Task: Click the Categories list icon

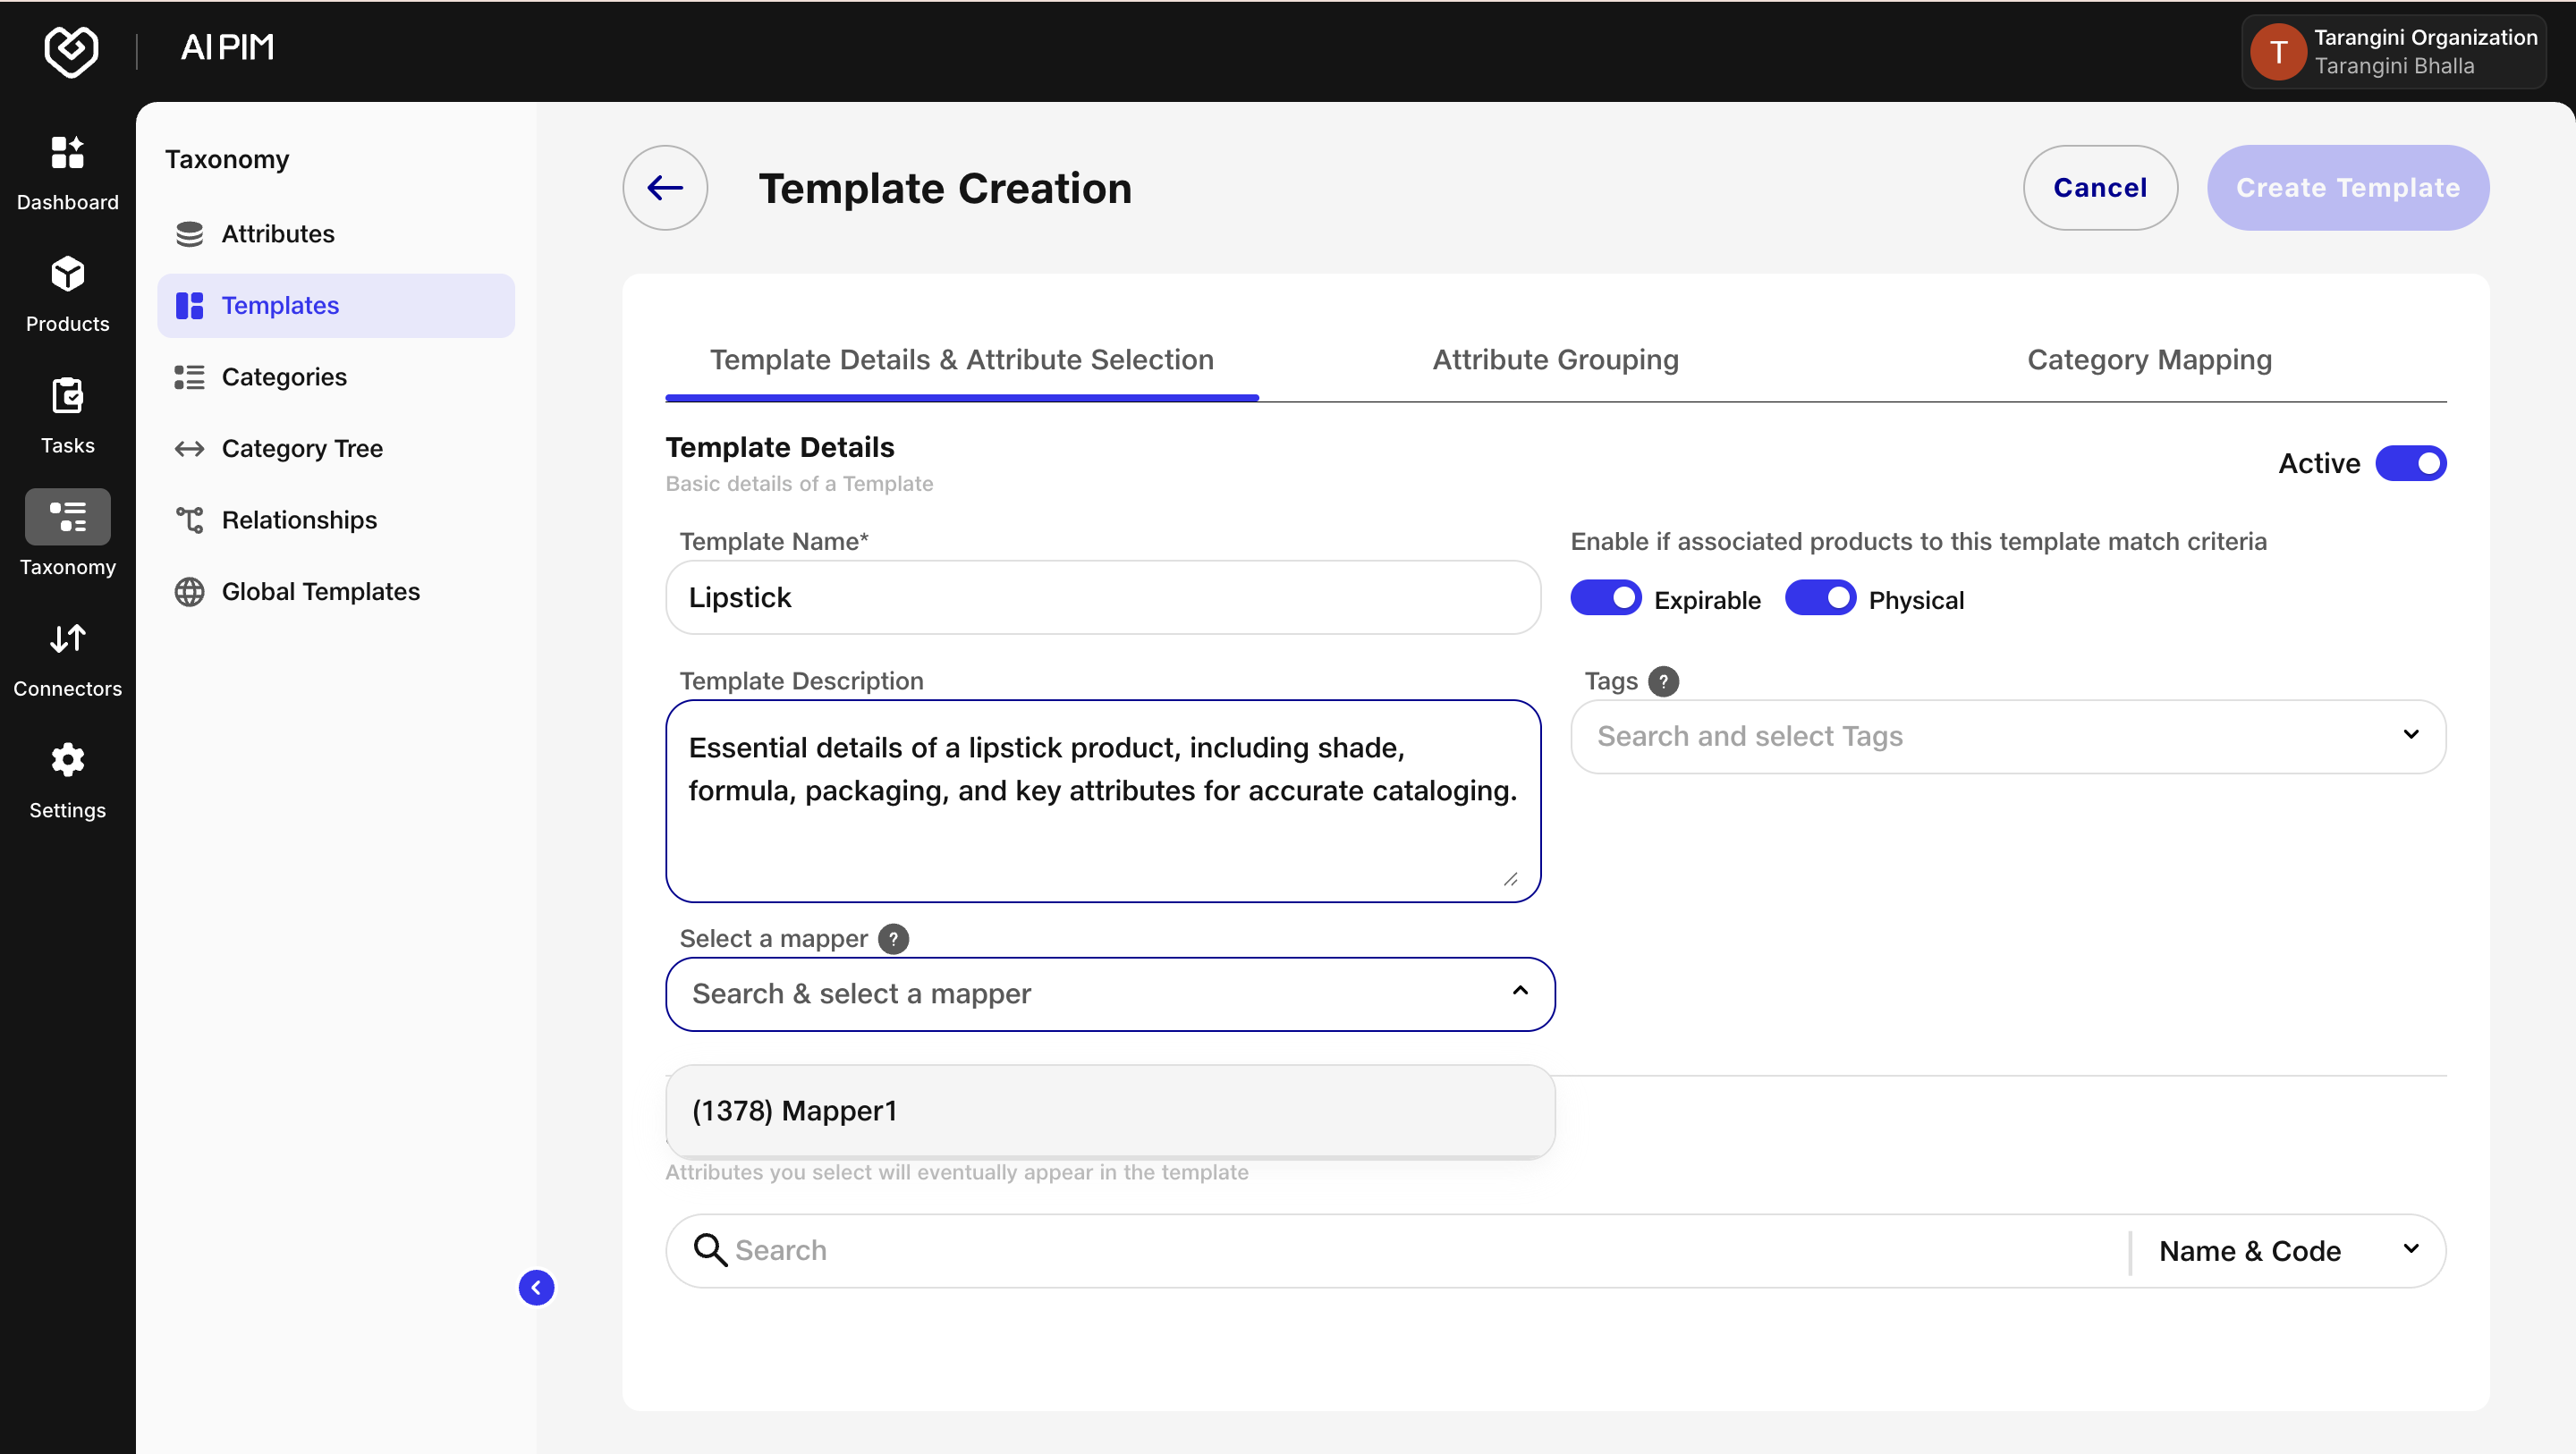Action: 189,377
